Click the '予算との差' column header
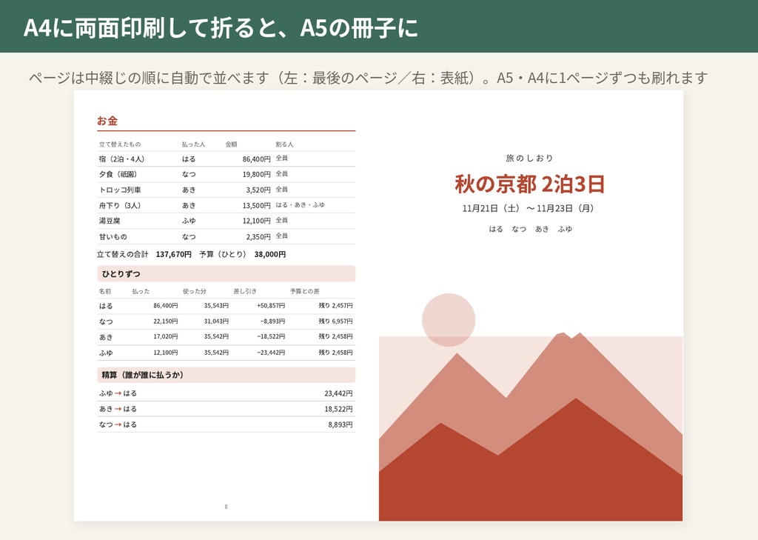The height and width of the screenshot is (540, 758). tap(304, 291)
